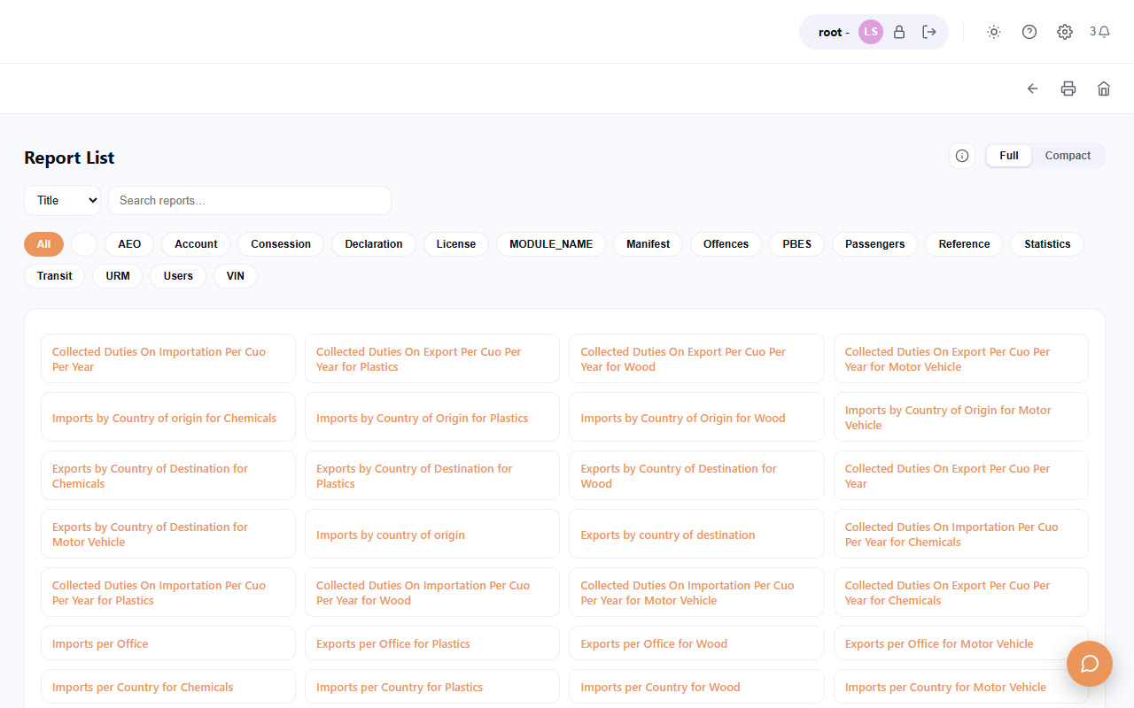Viewport: 1134px width, 708px height.
Task: Filter reports by Consession
Action: click(281, 244)
